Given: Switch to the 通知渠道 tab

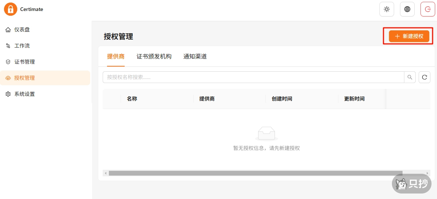Looking at the screenshot, I should (195, 56).
